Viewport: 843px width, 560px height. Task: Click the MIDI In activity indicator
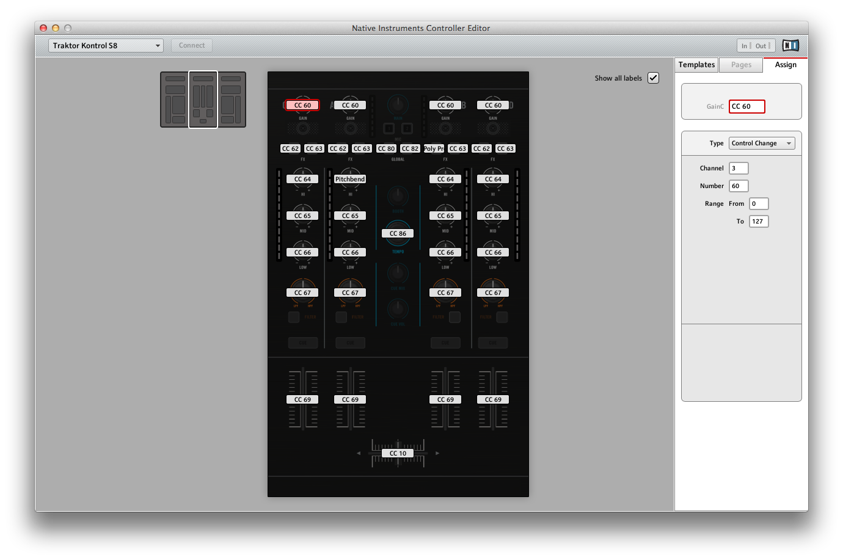[x=746, y=46]
